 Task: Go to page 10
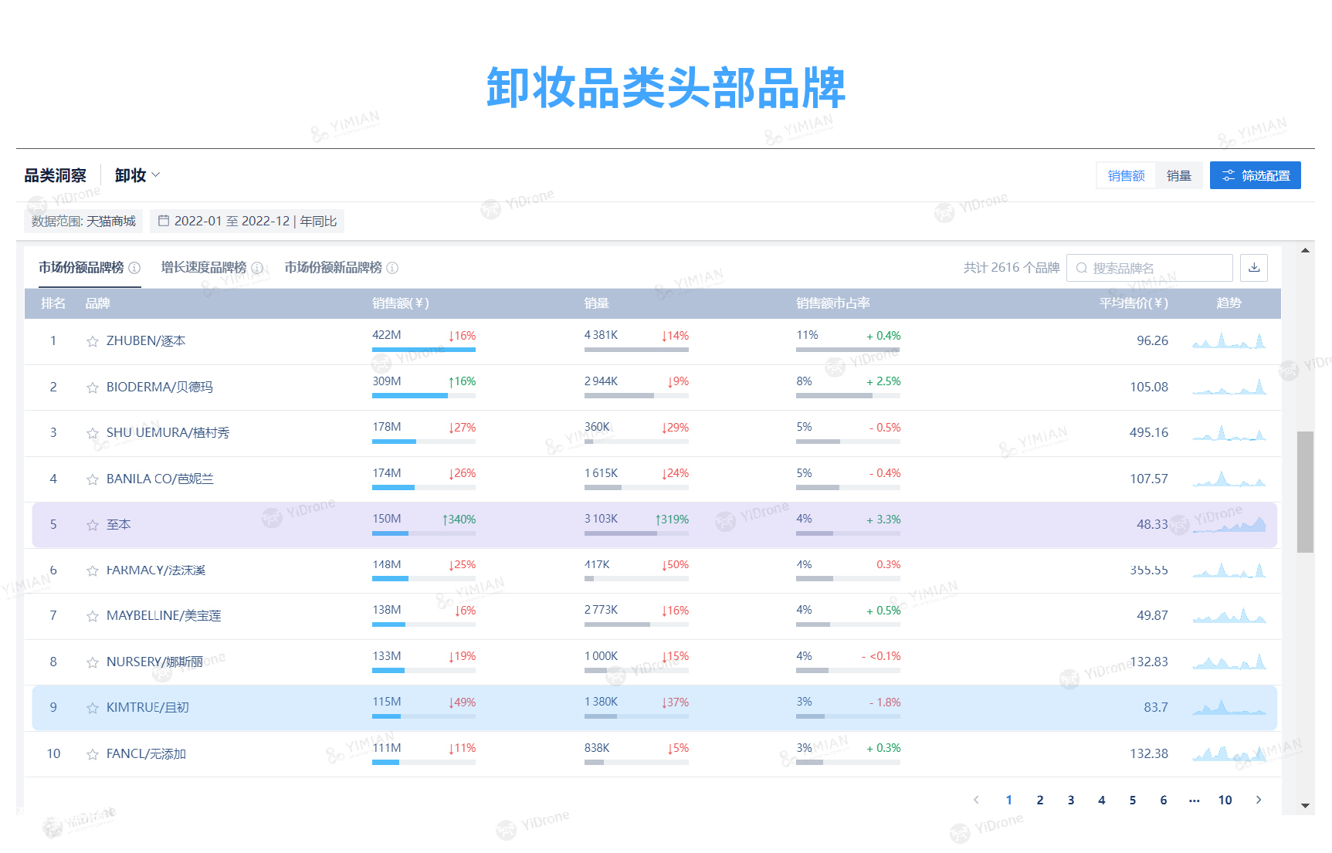point(1225,800)
